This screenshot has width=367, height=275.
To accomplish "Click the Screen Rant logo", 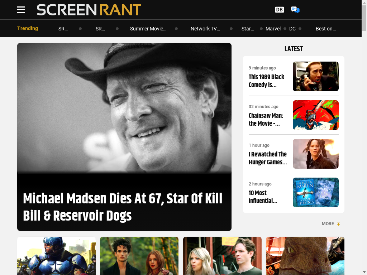I will (89, 10).
